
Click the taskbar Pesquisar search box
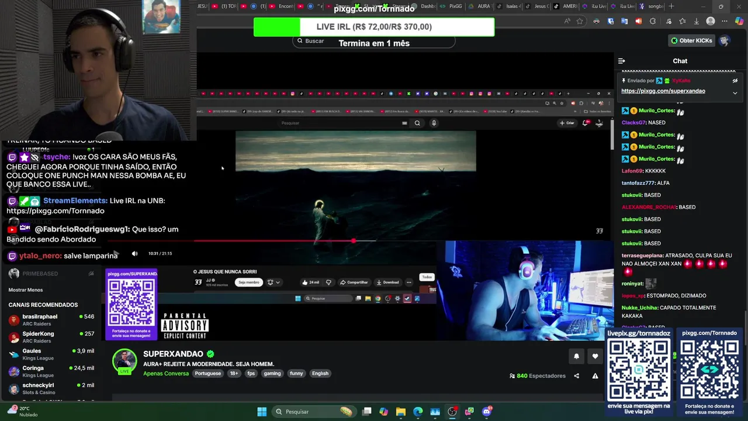pos(314,412)
